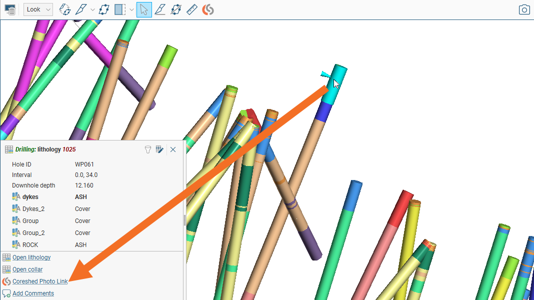Screen dimensions: 534x300
Task: Open the lithology table link
Action: click(31, 257)
